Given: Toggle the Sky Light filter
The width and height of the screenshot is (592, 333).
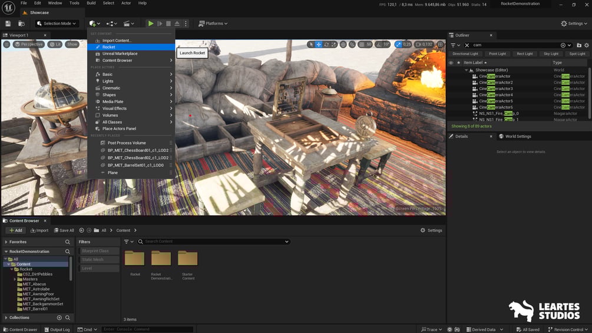Looking at the screenshot, I should coord(551,54).
